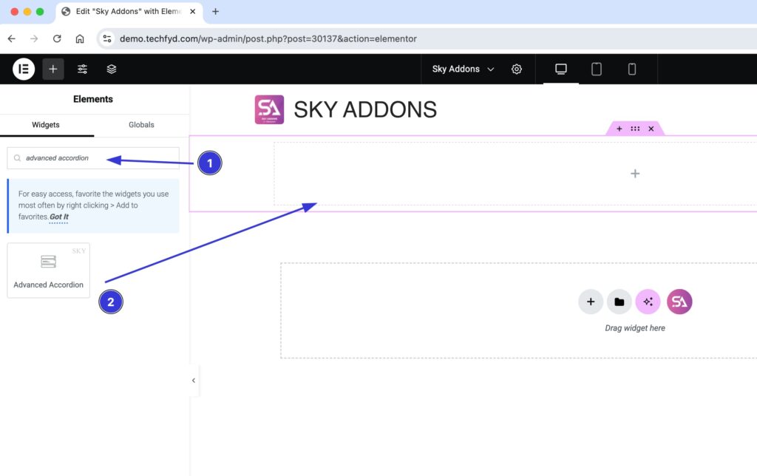Delete the container via handle X
The width and height of the screenshot is (757, 476).
coord(651,129)
